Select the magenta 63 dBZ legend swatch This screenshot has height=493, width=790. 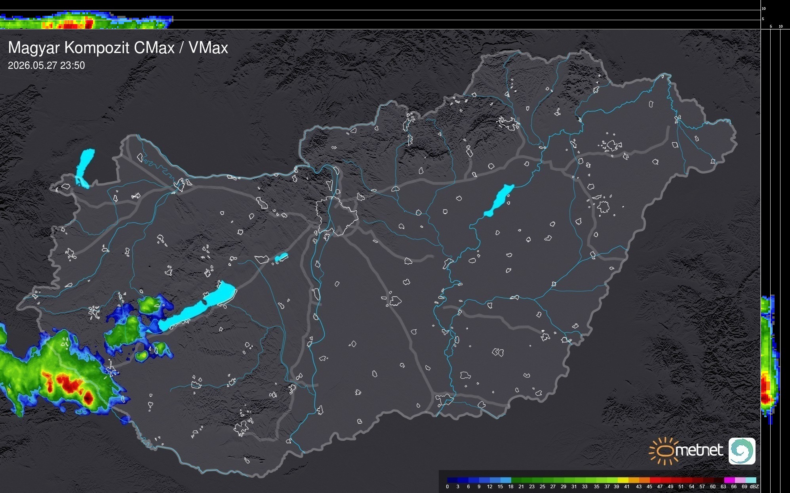(729, 480)
